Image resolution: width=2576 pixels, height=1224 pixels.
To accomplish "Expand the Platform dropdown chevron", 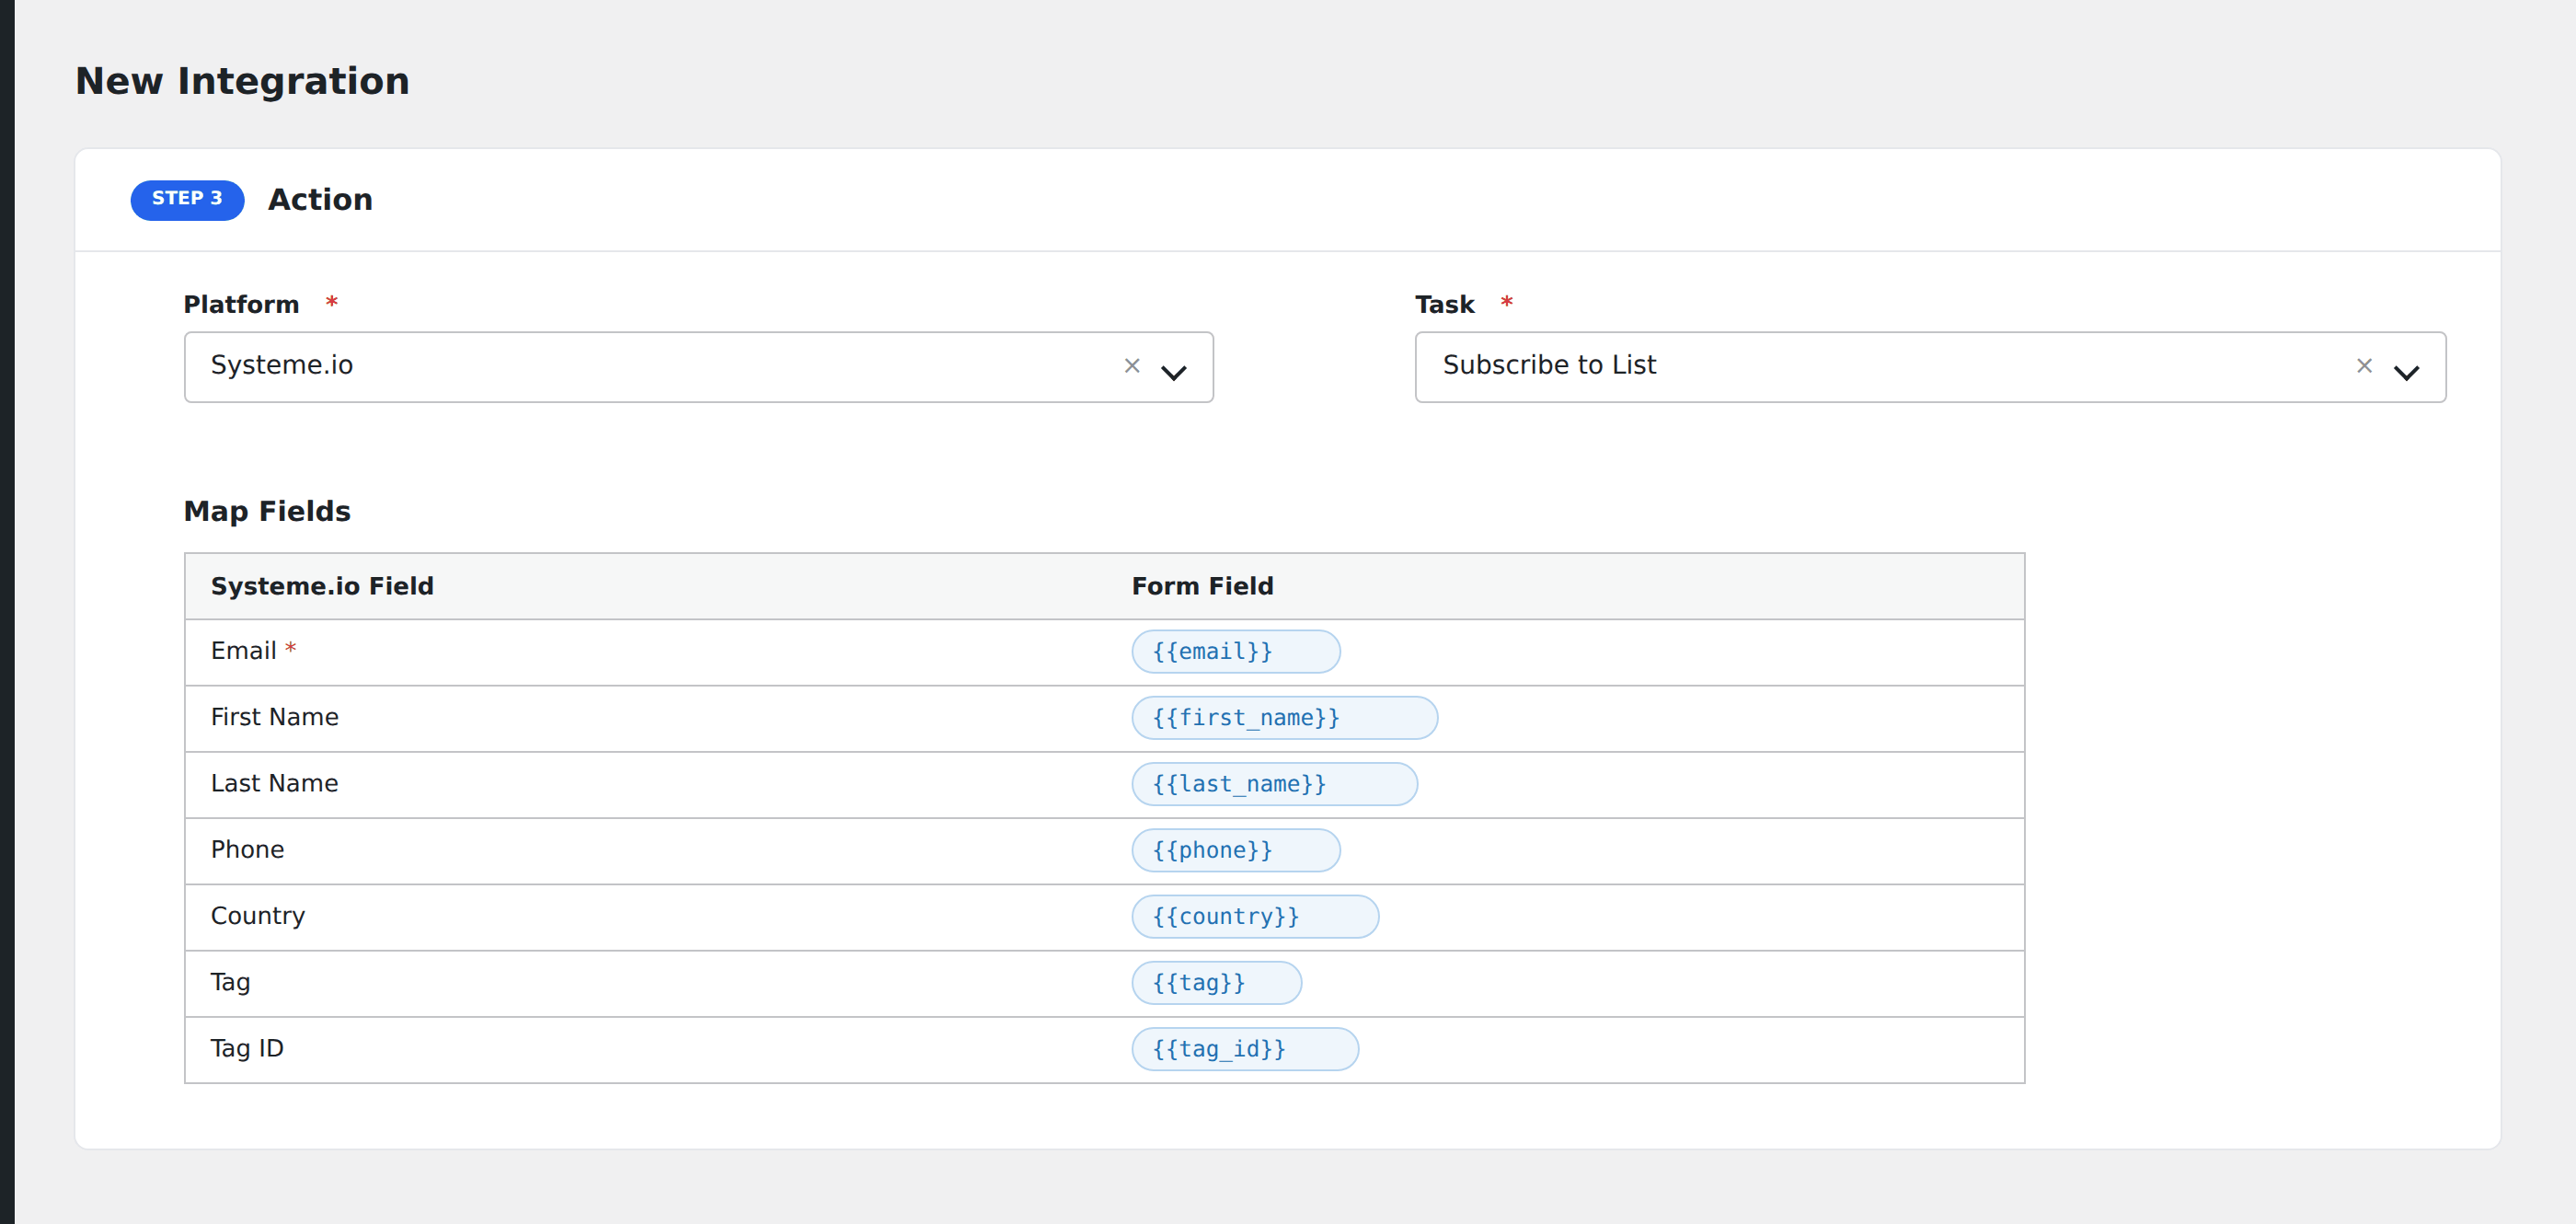I will pyautogui.click(x=1174, y=372).
